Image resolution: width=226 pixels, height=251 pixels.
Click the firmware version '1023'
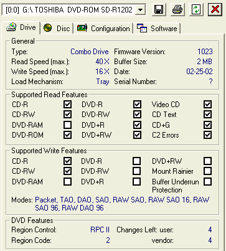[x=205, y=52]
